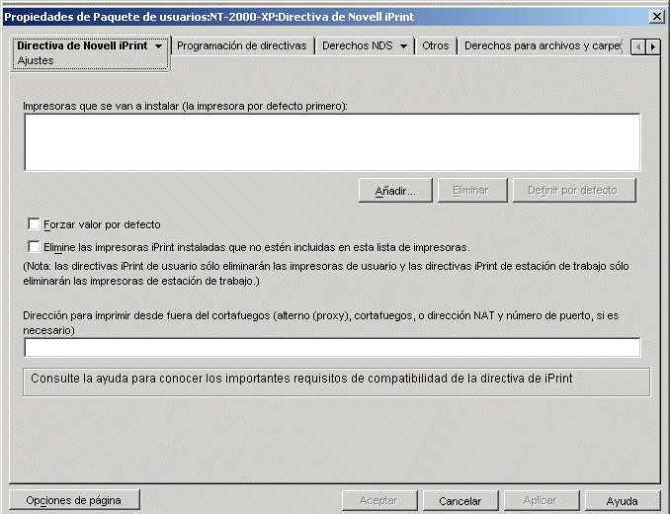Screen dimensions: 670x514
Task: Open the Directiva de Novell iPrint tab dropdown arrow
Action: tap(158, 46)
